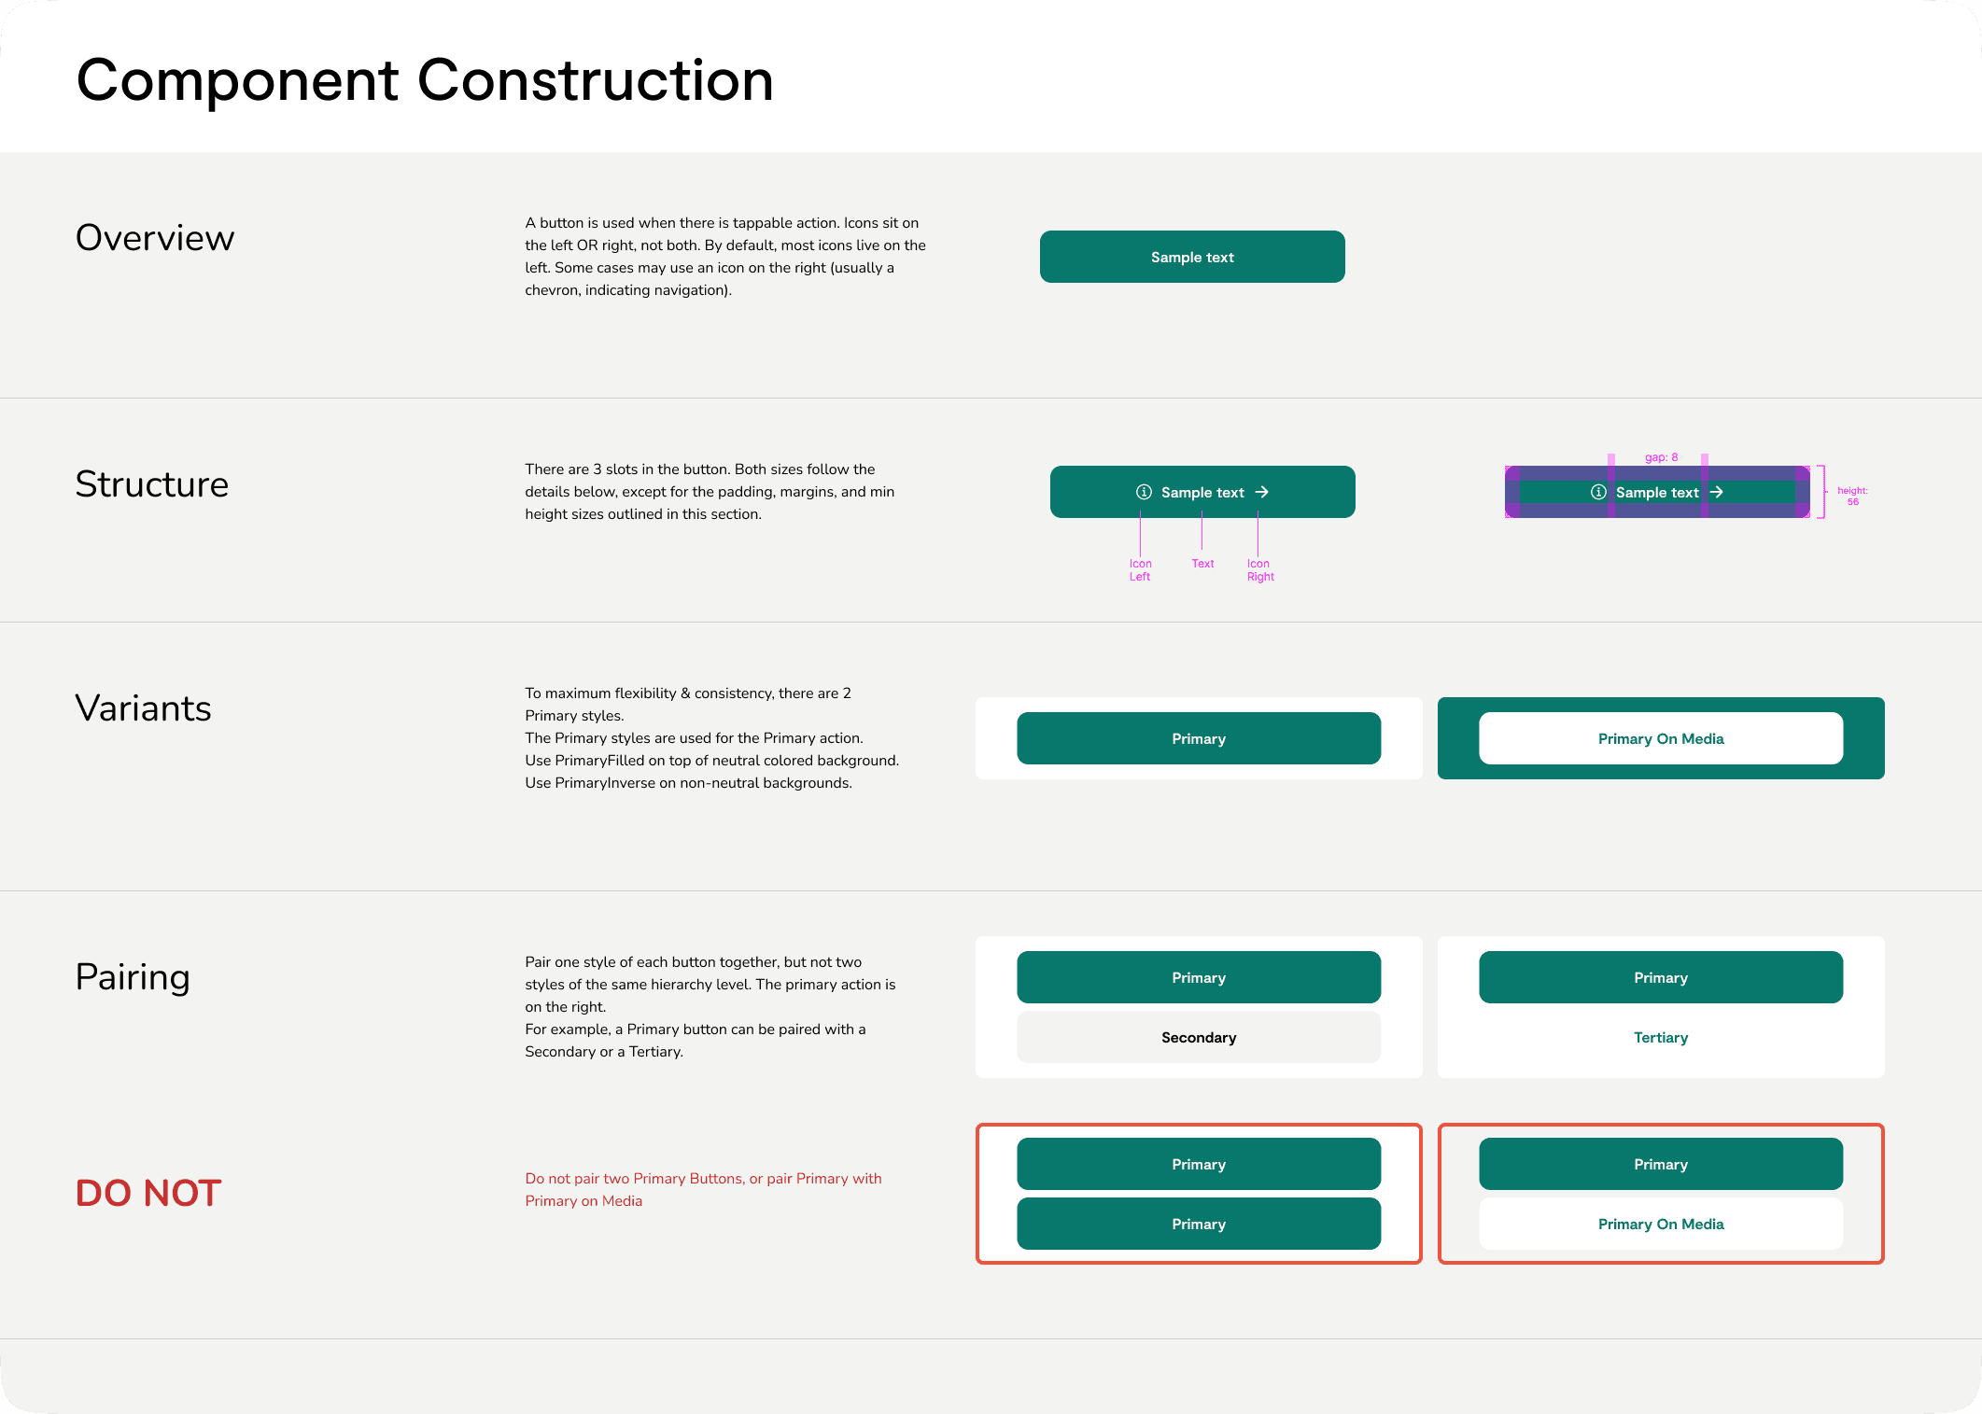1982x1414 pixels.
Task: Click the Secondary button in Pairing
Action: [x=1198, y=1037]
